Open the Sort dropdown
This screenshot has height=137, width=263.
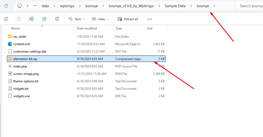[x=76, y=19]
